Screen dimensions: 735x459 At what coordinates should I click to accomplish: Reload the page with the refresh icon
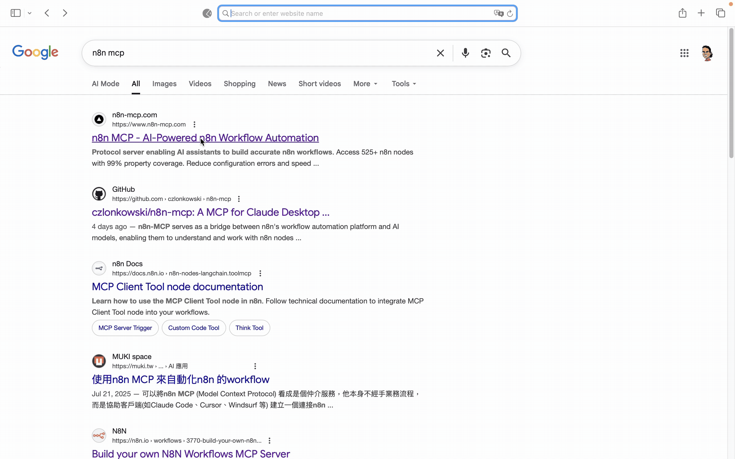click(x=510, y=13)
